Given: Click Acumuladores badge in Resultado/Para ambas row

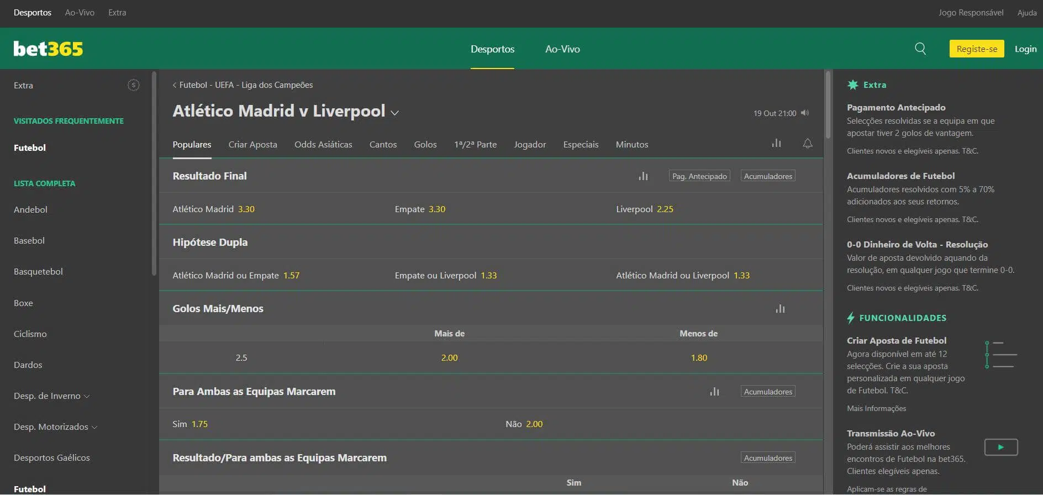Looking at the screenshot, I should [768, 457].
